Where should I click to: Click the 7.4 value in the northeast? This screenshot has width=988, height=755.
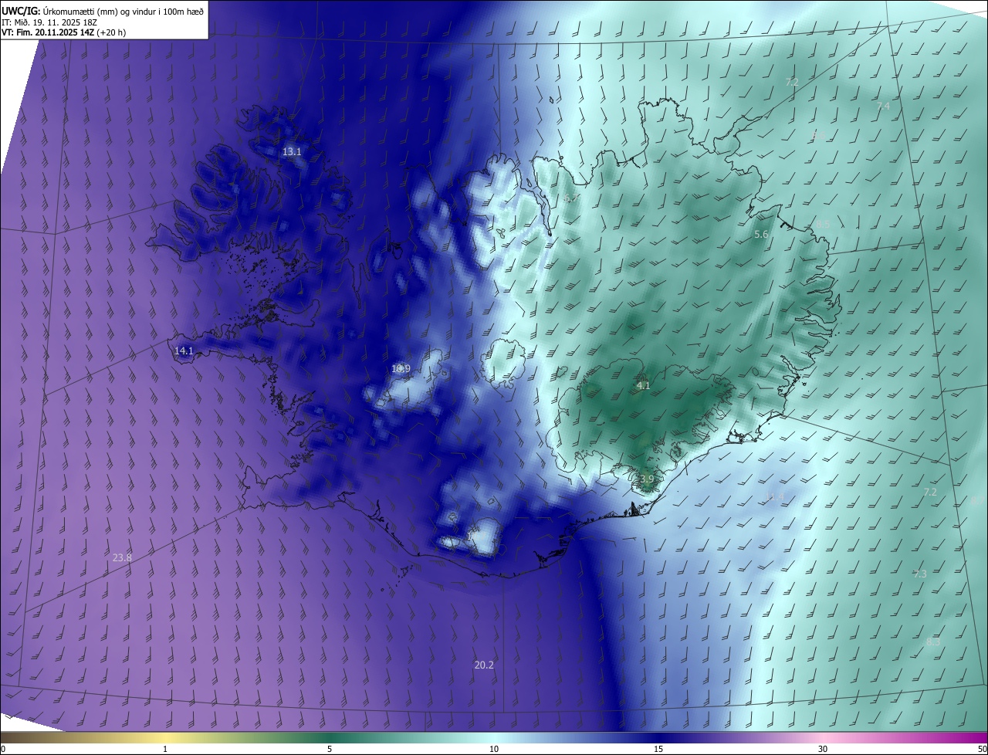883,107
